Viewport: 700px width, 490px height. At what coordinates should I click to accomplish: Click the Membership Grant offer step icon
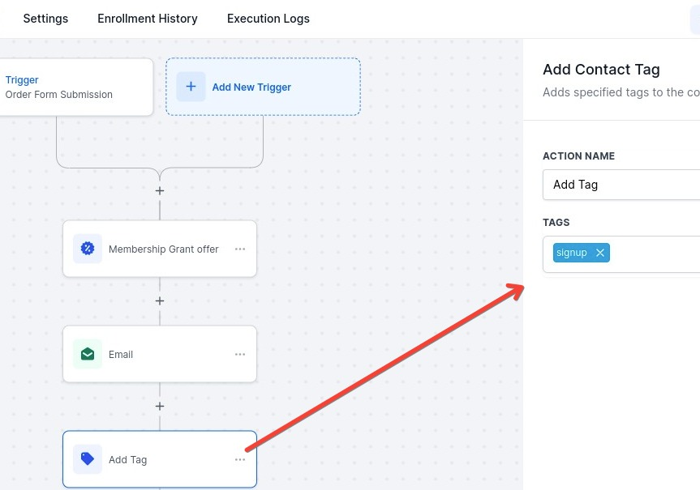tap(88, 248)
